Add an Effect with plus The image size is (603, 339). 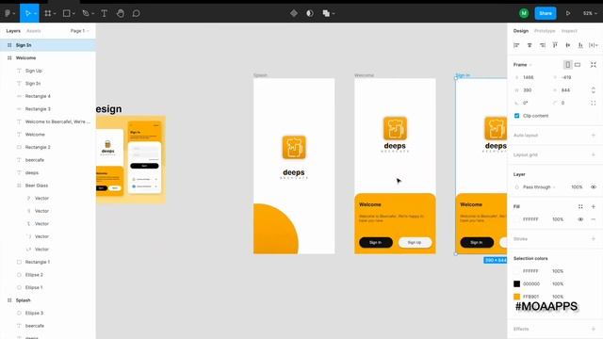coord(594,329)
